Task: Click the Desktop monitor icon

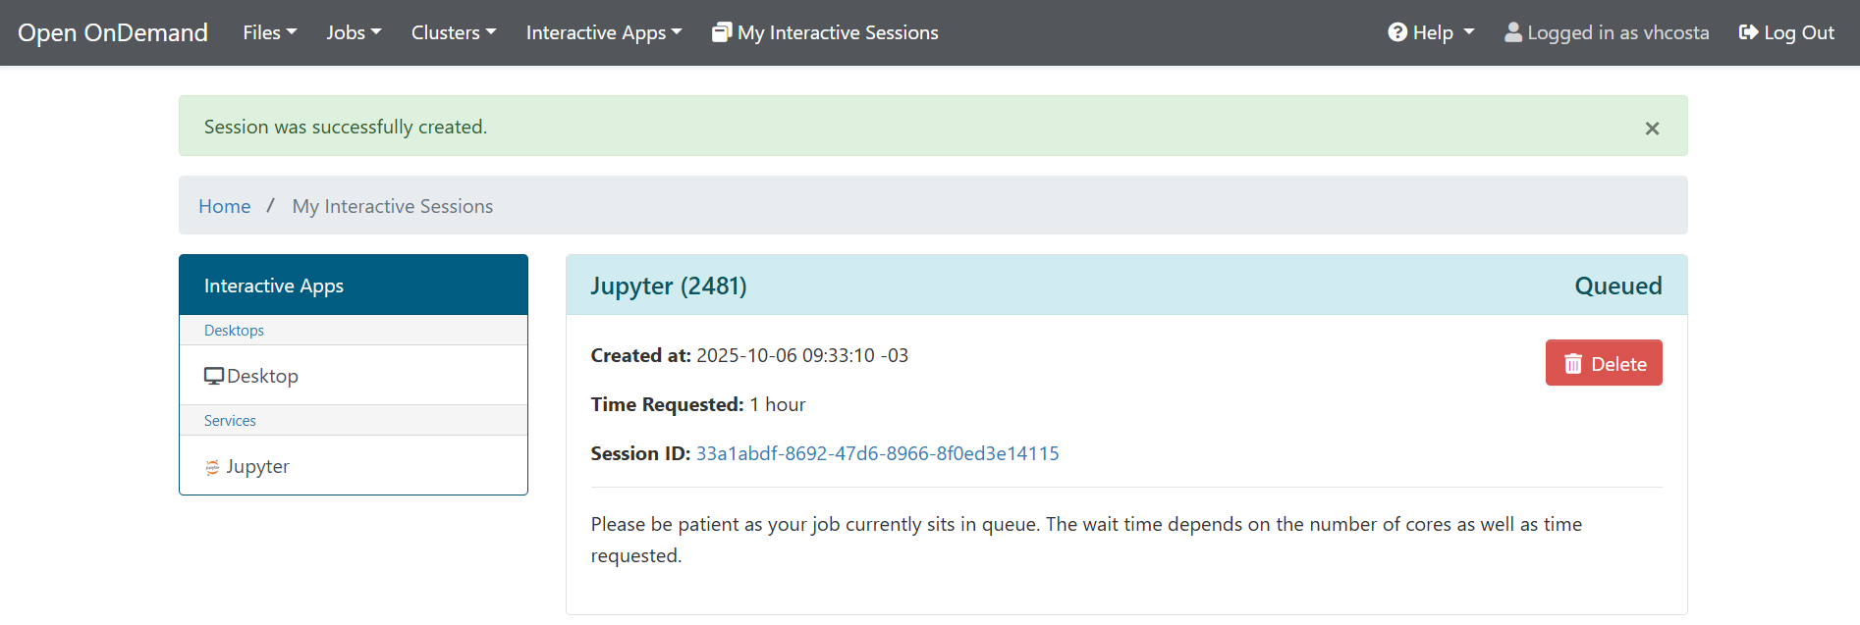Action: [214, 376]
